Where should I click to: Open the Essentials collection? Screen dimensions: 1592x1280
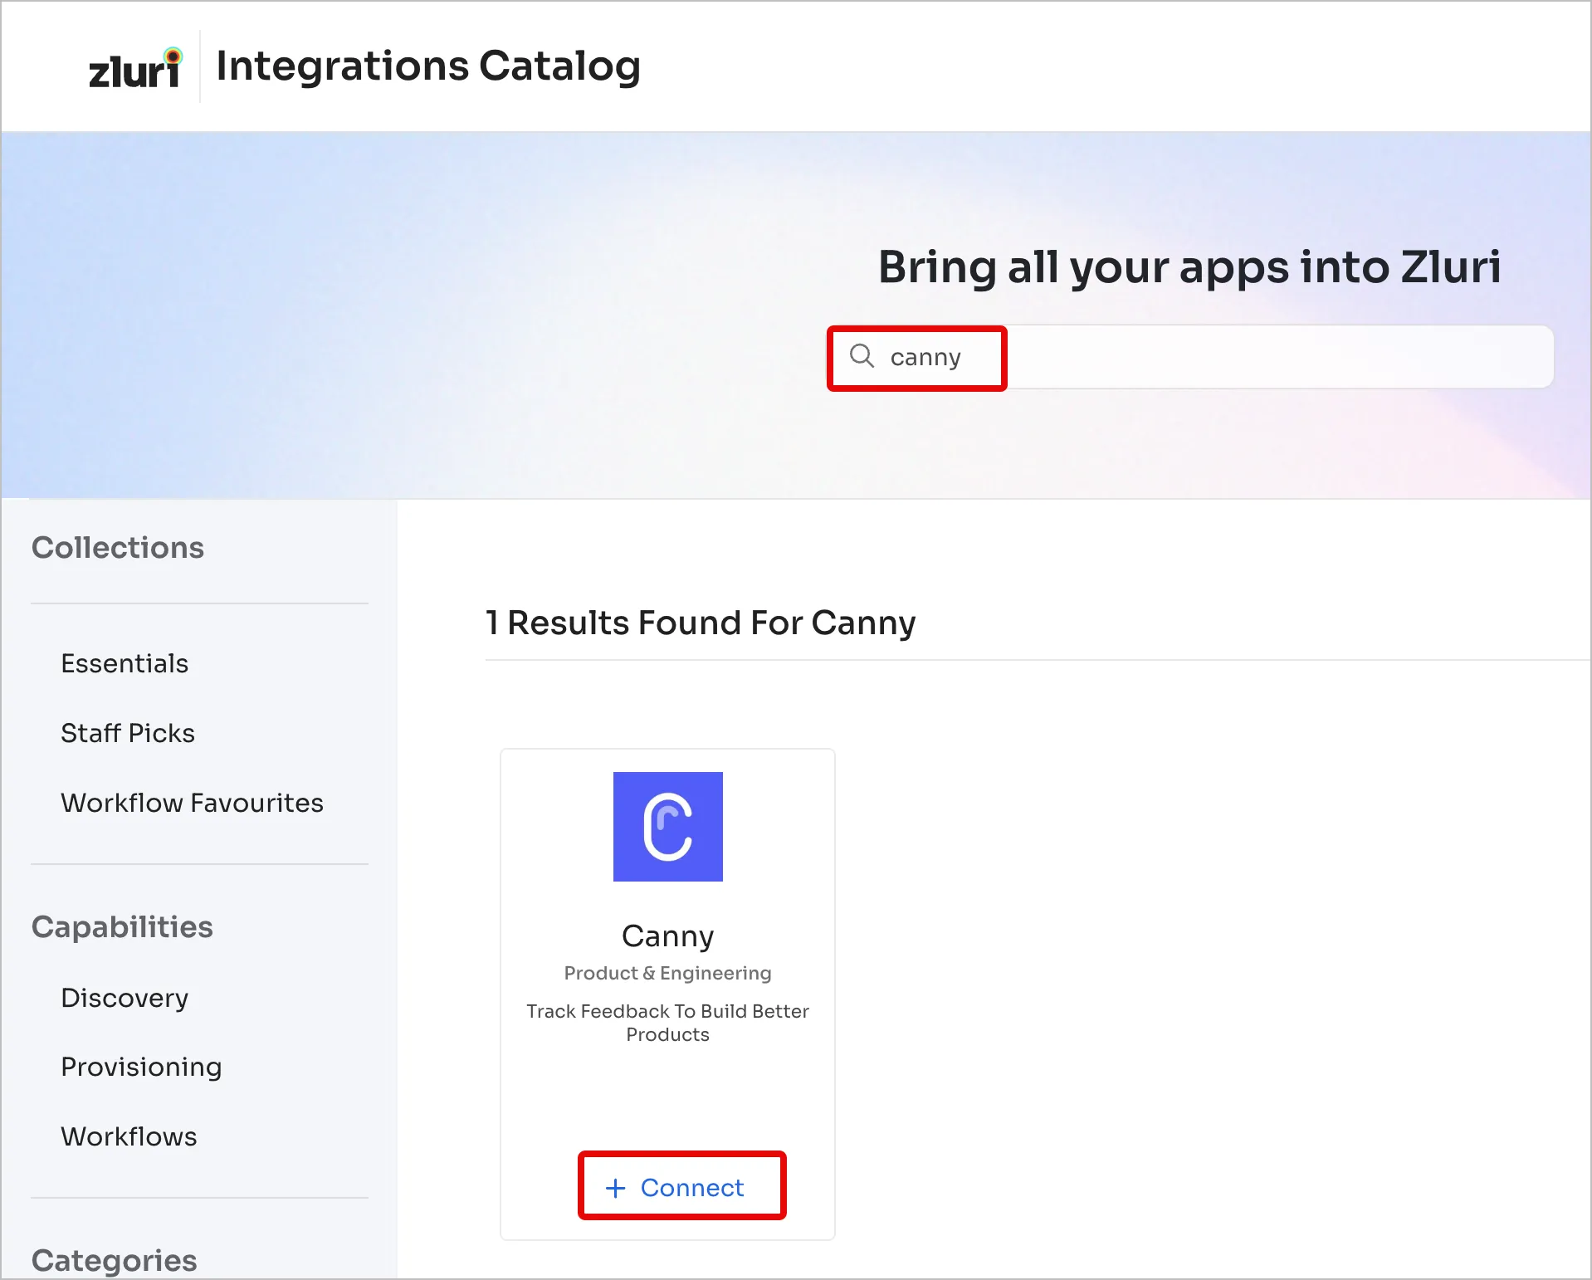pyautogui.click(x=125, y=663)
